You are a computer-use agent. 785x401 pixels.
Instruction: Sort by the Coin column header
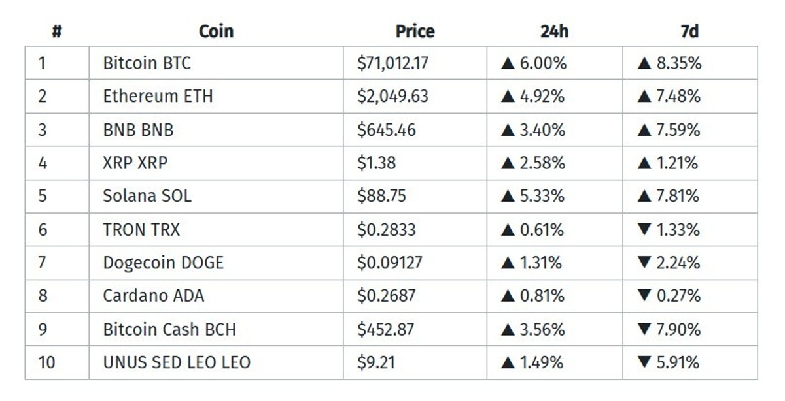point(216,31)
